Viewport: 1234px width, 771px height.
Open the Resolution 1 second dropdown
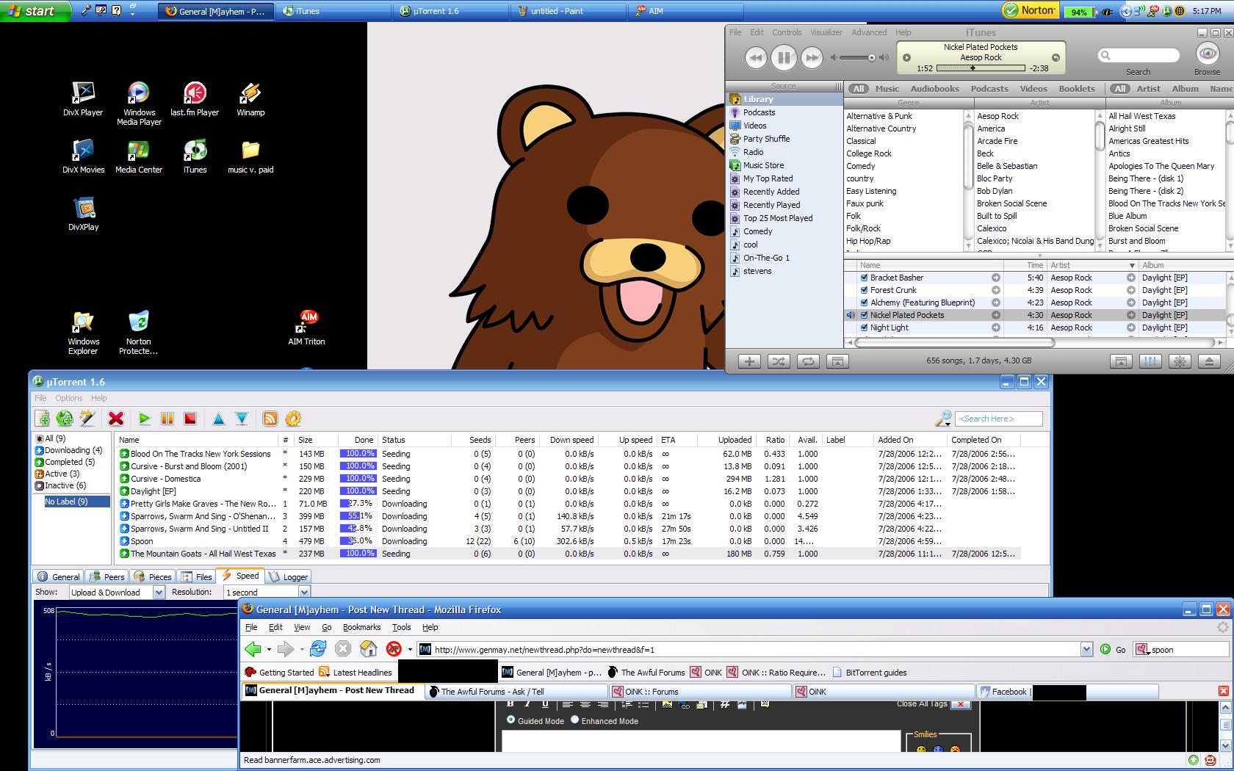click(x=304, y=593)
